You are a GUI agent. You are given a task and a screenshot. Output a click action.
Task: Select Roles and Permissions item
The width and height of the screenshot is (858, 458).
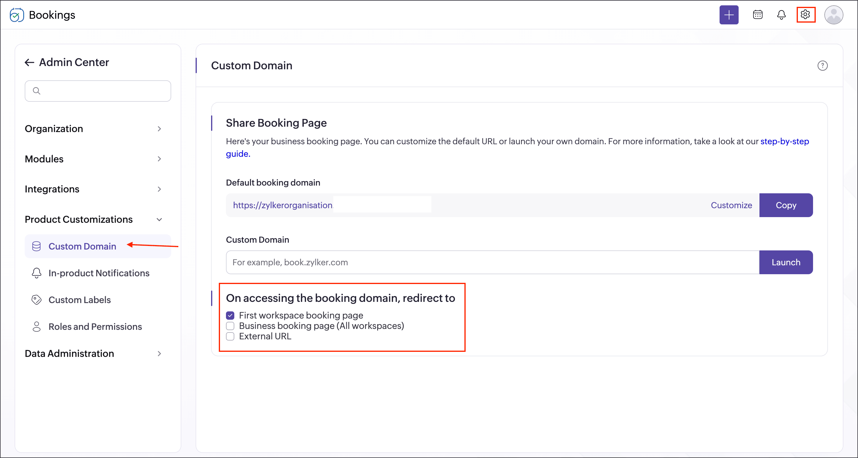[x=95, y=327]
